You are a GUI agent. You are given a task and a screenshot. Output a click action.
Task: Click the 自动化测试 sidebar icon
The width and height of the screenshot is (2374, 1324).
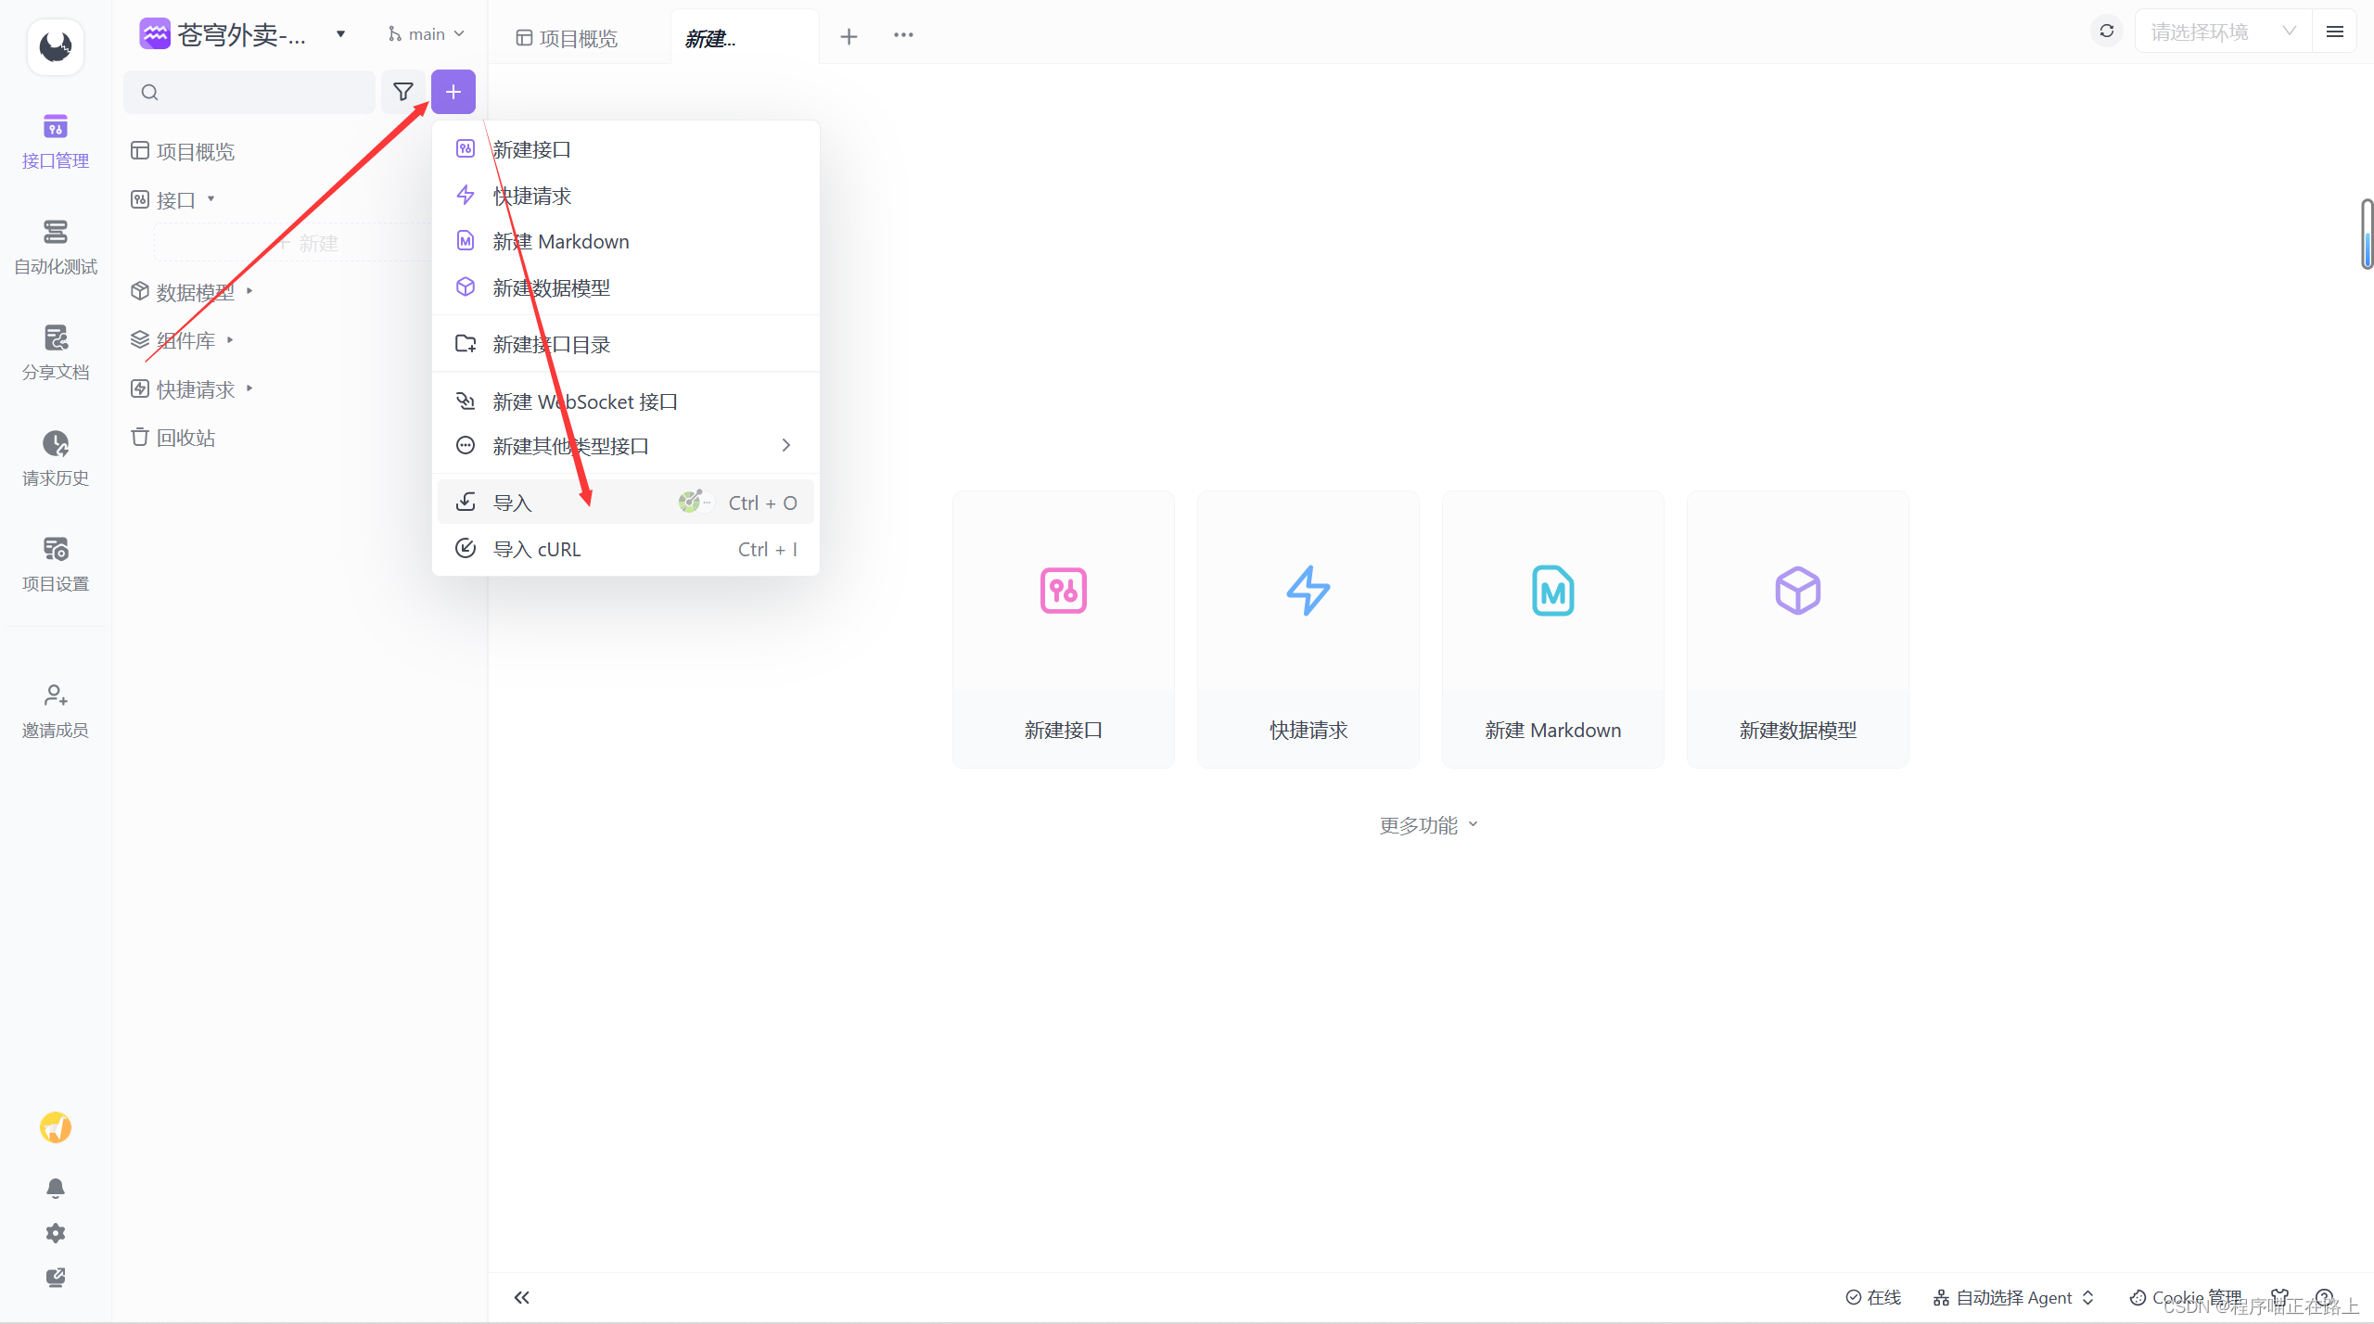[54, 241]
